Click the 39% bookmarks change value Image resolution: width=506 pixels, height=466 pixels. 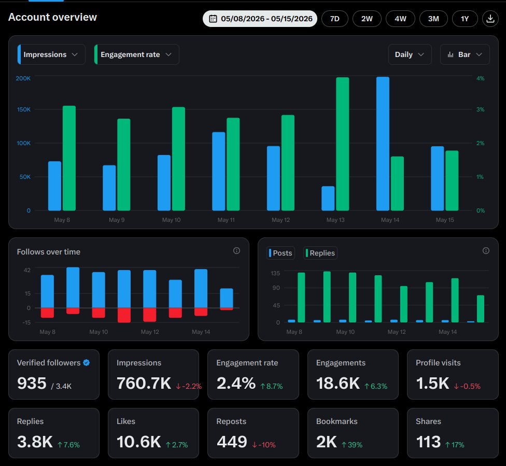(x=352, y=445)
